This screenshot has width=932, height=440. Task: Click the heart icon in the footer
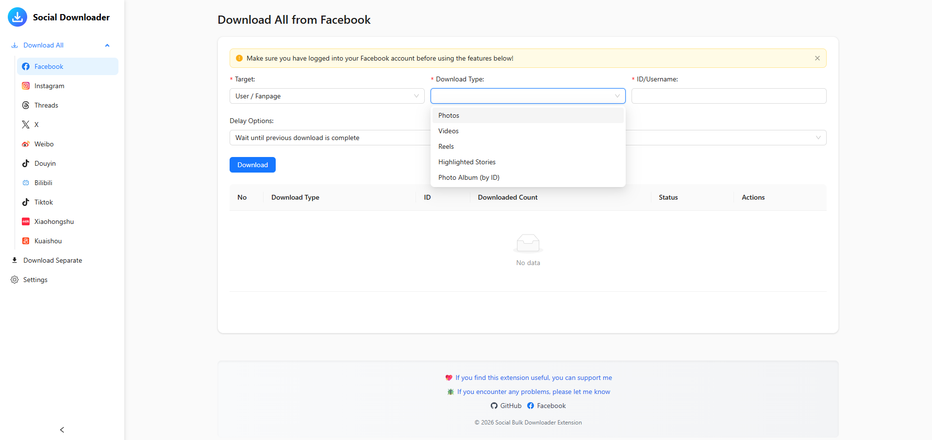tap(449, 377)
